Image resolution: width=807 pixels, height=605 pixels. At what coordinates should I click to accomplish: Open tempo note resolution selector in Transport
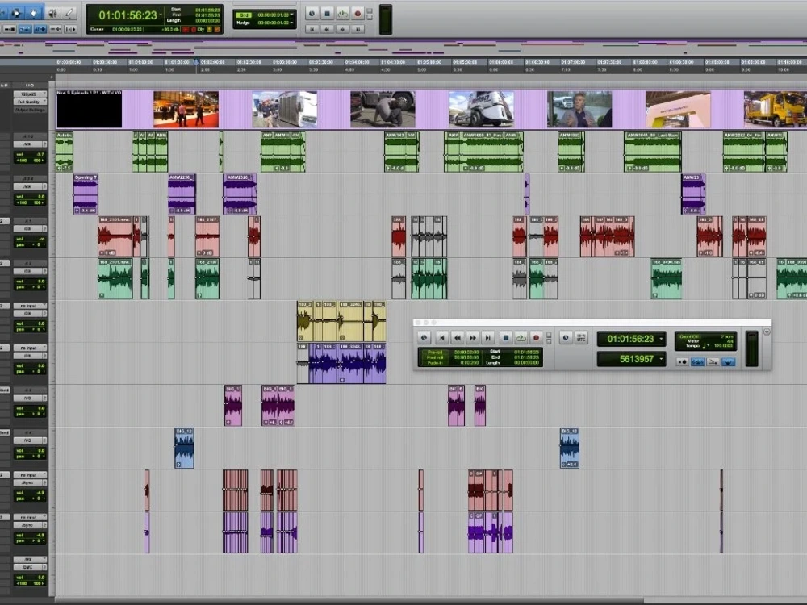(x=706, y=346)
